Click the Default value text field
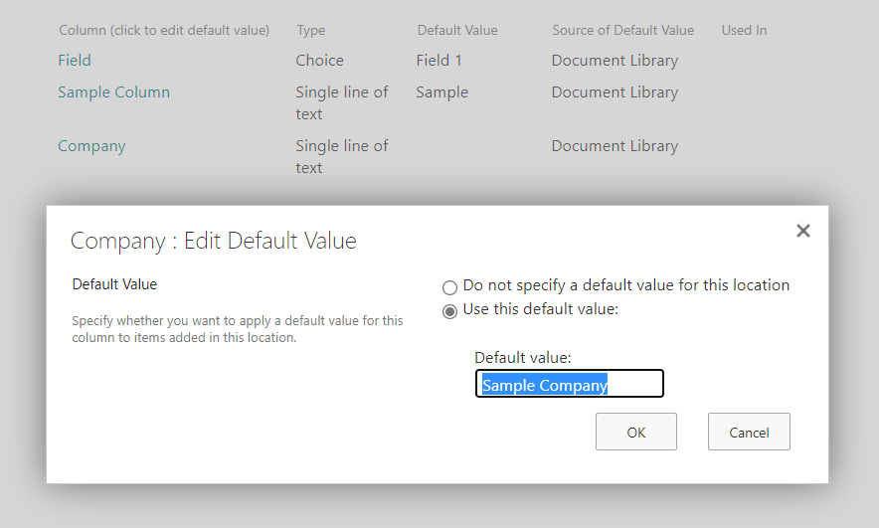 570,384
